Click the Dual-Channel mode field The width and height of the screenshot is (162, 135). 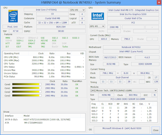coord(122,77)
